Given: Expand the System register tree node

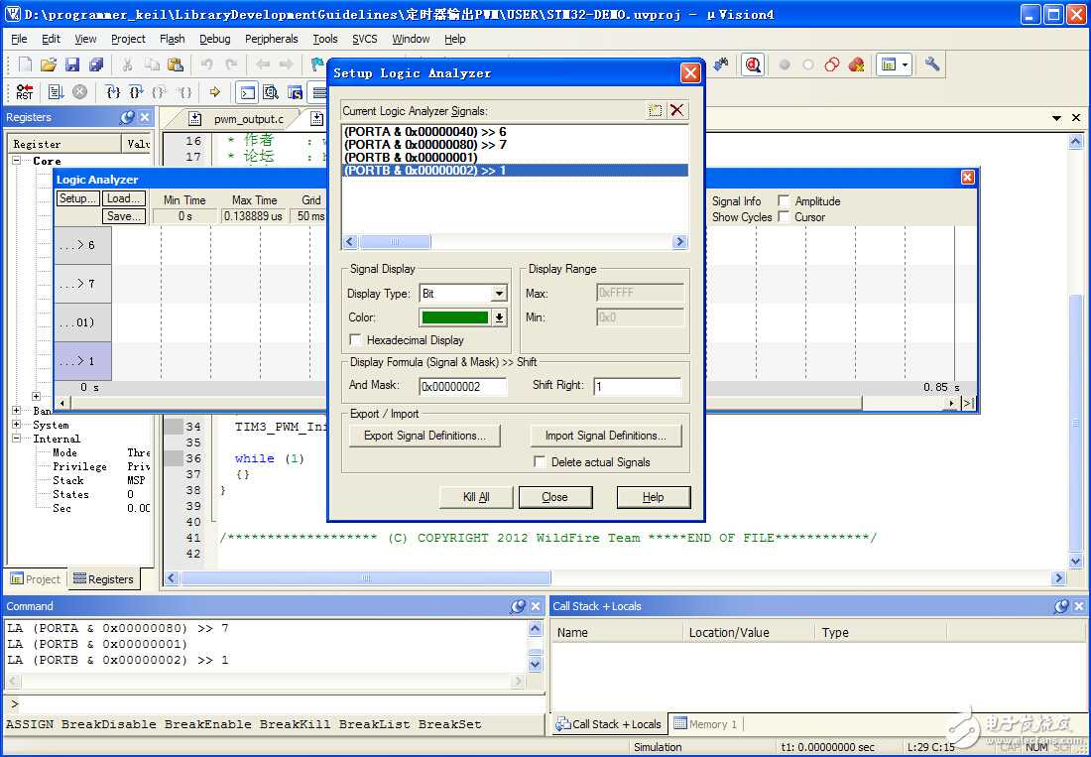Looking at the screenshot, I should point(18,425).
